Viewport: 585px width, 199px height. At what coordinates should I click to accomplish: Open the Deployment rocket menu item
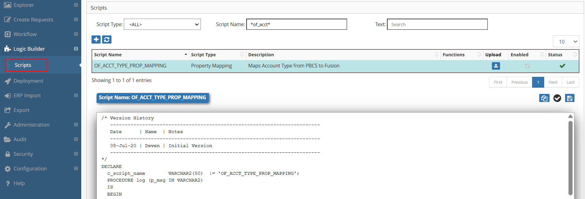click(28, 81)
